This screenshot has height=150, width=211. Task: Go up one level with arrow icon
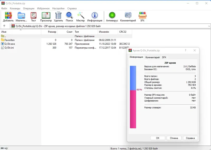click(x=4, y=26)
